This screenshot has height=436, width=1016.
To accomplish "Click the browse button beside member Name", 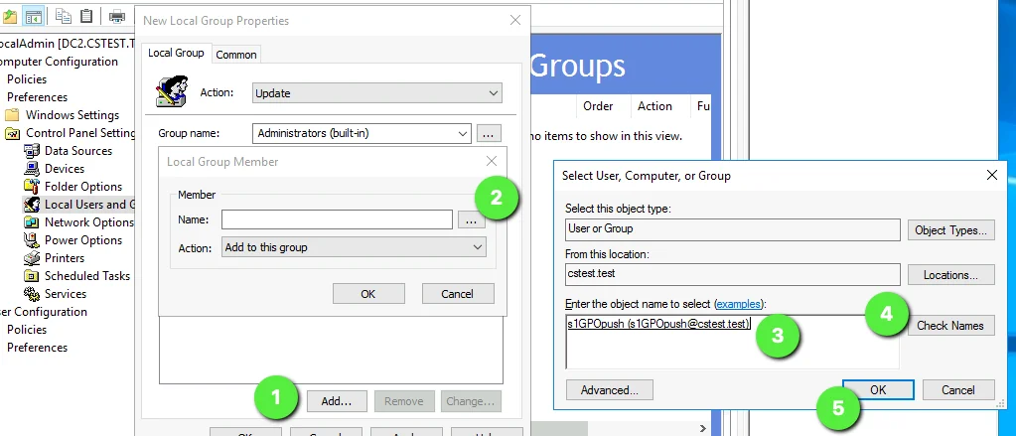I will pos(471,220).
